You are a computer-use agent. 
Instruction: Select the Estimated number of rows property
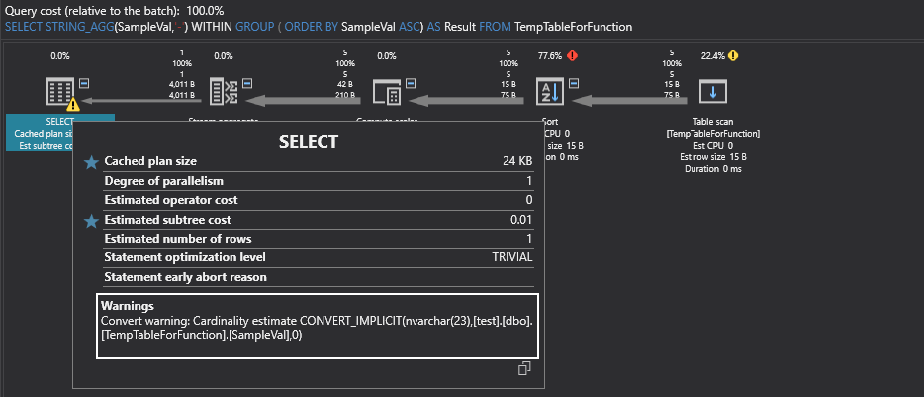coord(319,239)
